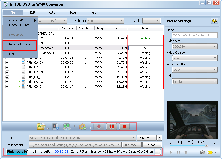222x159 pixels.
Task: Open the Help menu
Action: point(93,12)
